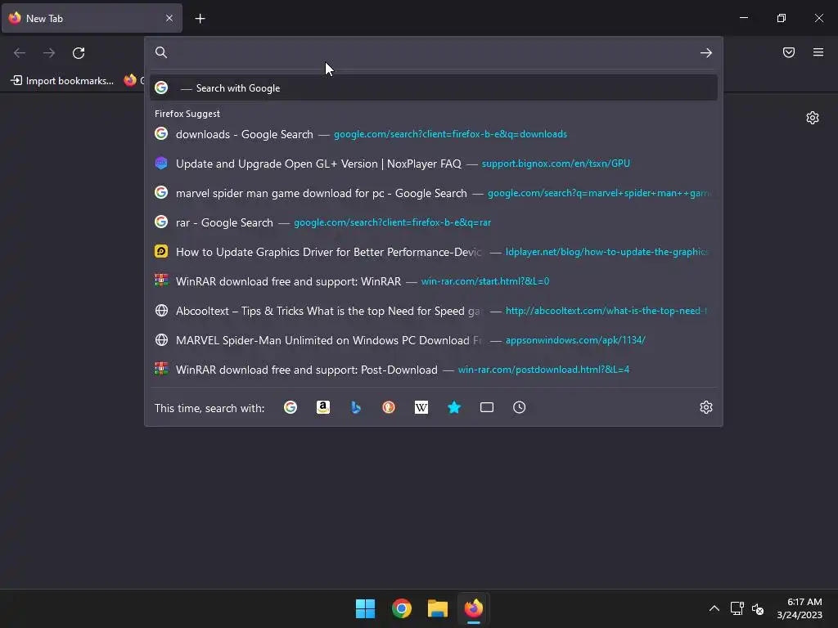Click the Firefox taskbar icon
Viewport: 838px width, 628px height.
(x=474, y=608)
